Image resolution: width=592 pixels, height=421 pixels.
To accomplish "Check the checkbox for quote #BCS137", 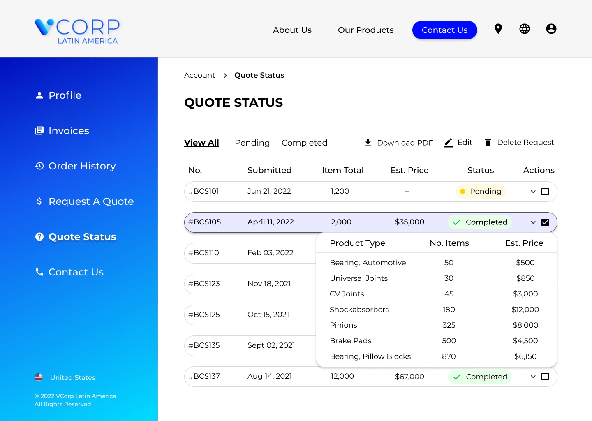I will (x=546, y=376).
